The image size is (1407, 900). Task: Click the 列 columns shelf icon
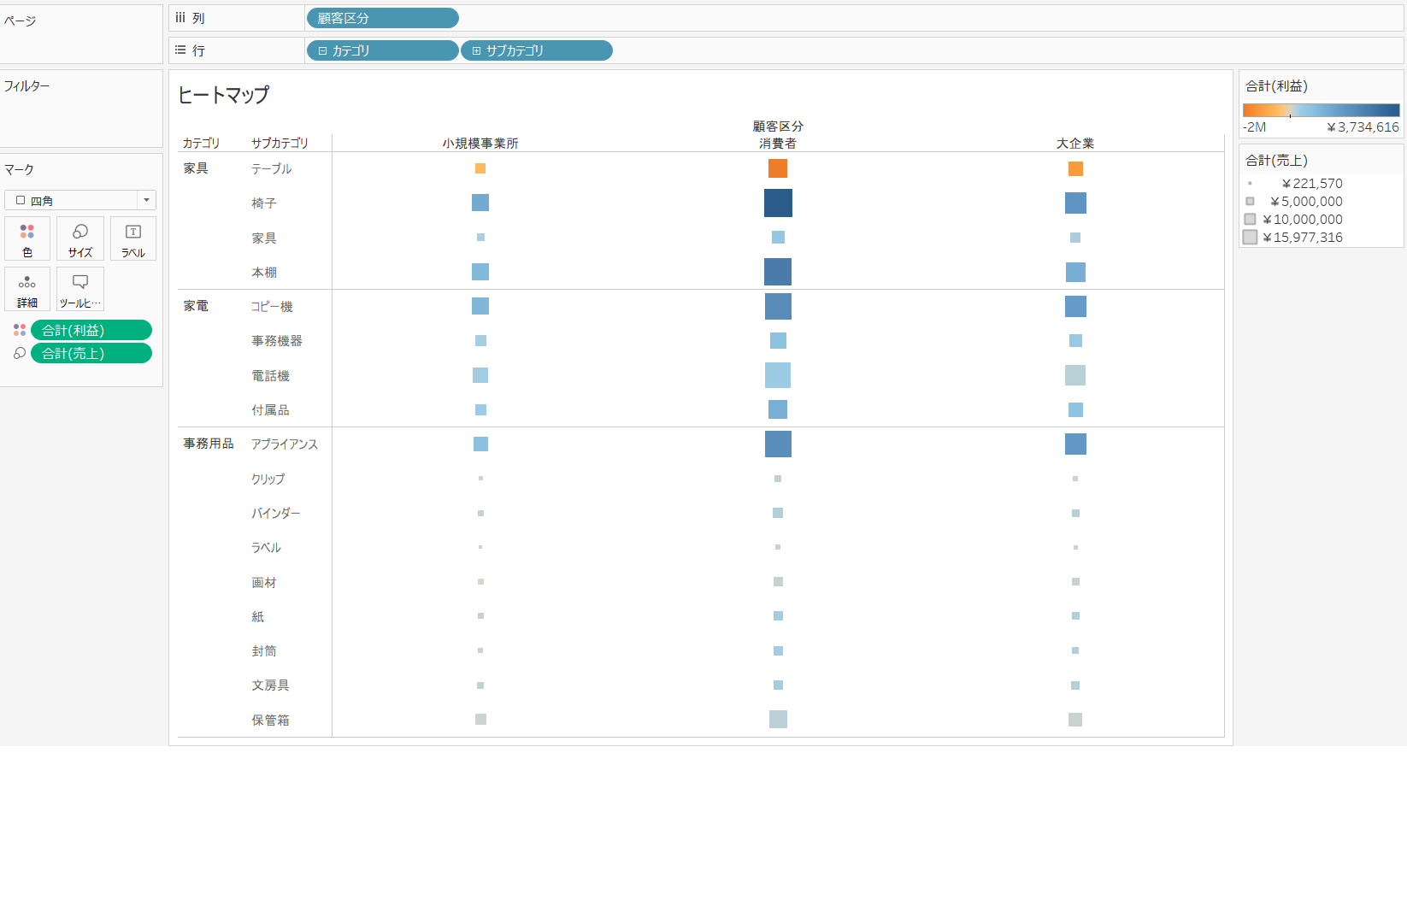pos(180,18)
